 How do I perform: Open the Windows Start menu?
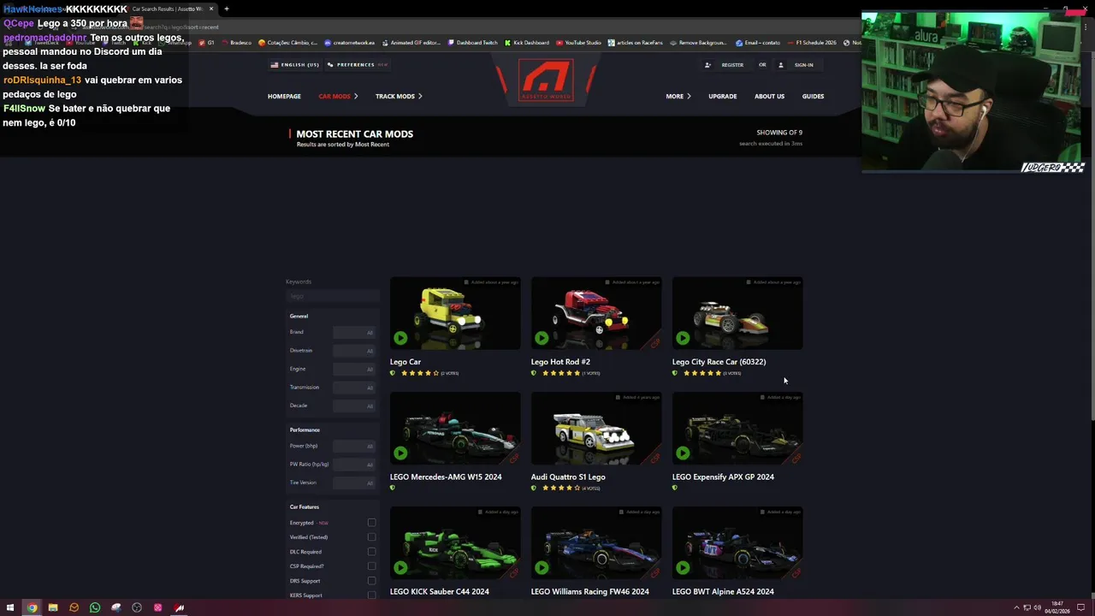(x=11, y=607)
